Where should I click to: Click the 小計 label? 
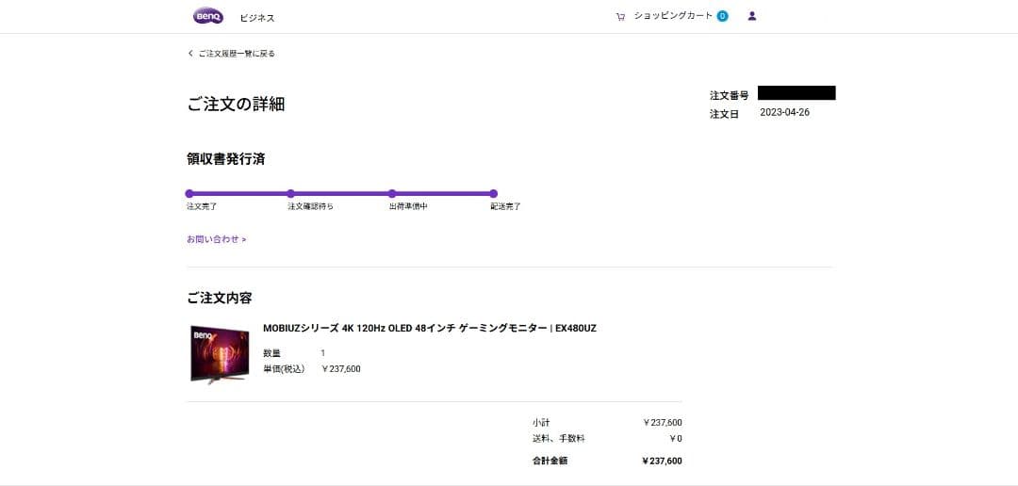click(x=541, y=422)
